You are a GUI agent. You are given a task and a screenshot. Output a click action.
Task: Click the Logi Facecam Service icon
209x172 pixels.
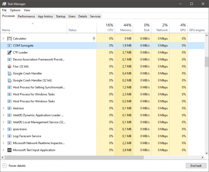pyautogui.click(x=10, y=136)
